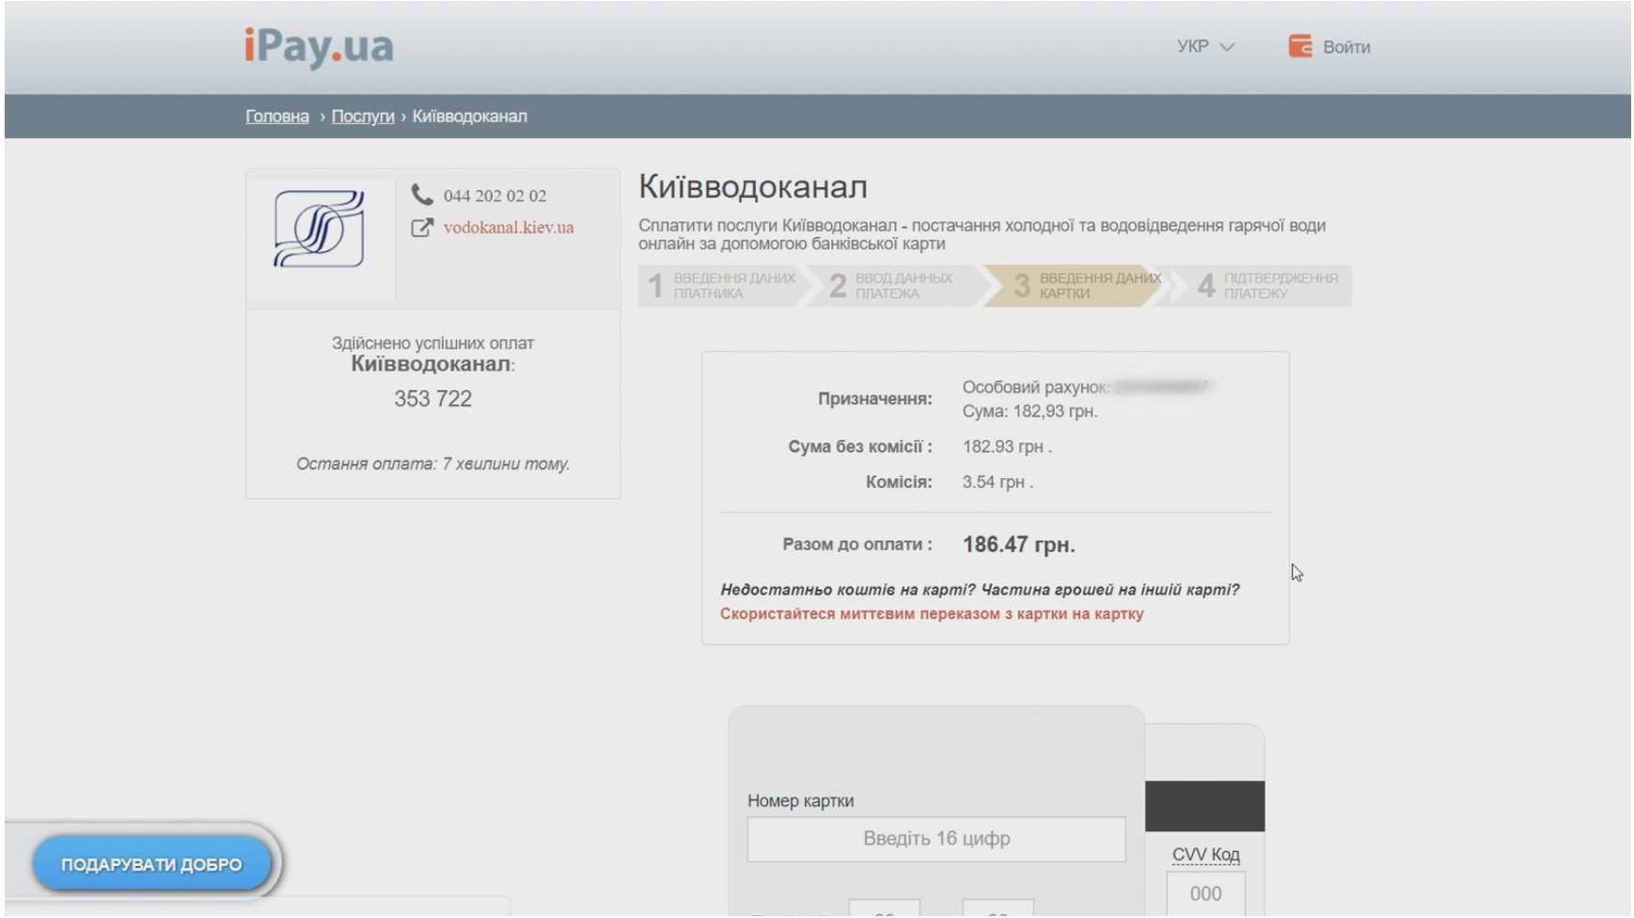Click the service description starting Сплатити послуги

click(982, 234)
